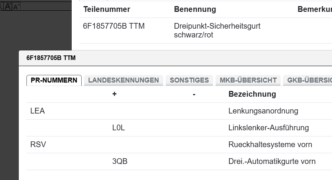Click the decrease font size icon
The width and height of the screenshot is (332, 180).
click(16, 6)
